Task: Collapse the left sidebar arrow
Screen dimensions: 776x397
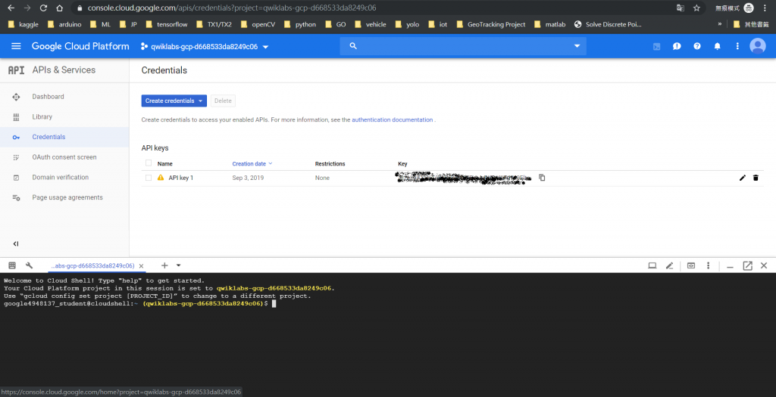Action: [x=16, y=244]
